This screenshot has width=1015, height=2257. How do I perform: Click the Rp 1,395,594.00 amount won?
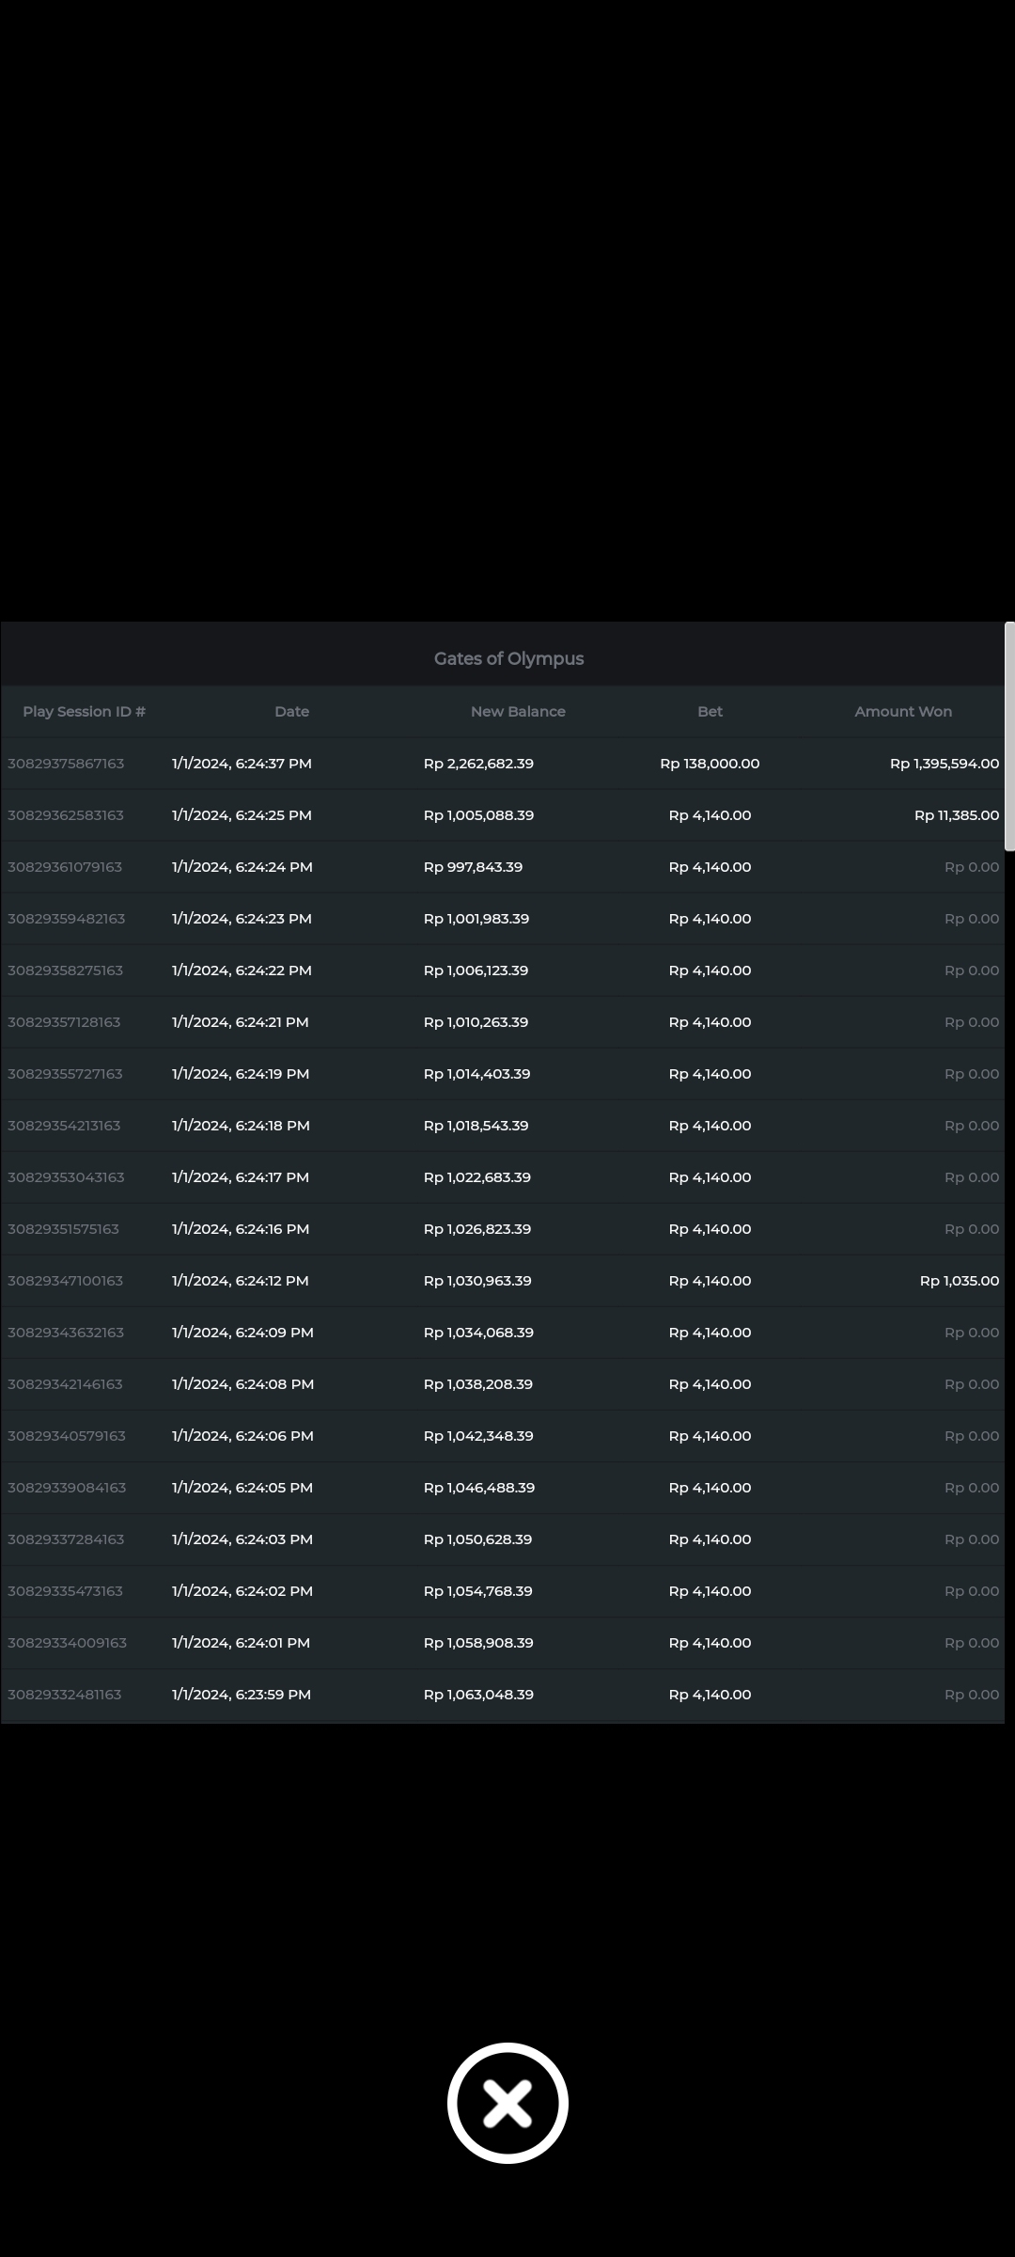(x=944, y=764)
